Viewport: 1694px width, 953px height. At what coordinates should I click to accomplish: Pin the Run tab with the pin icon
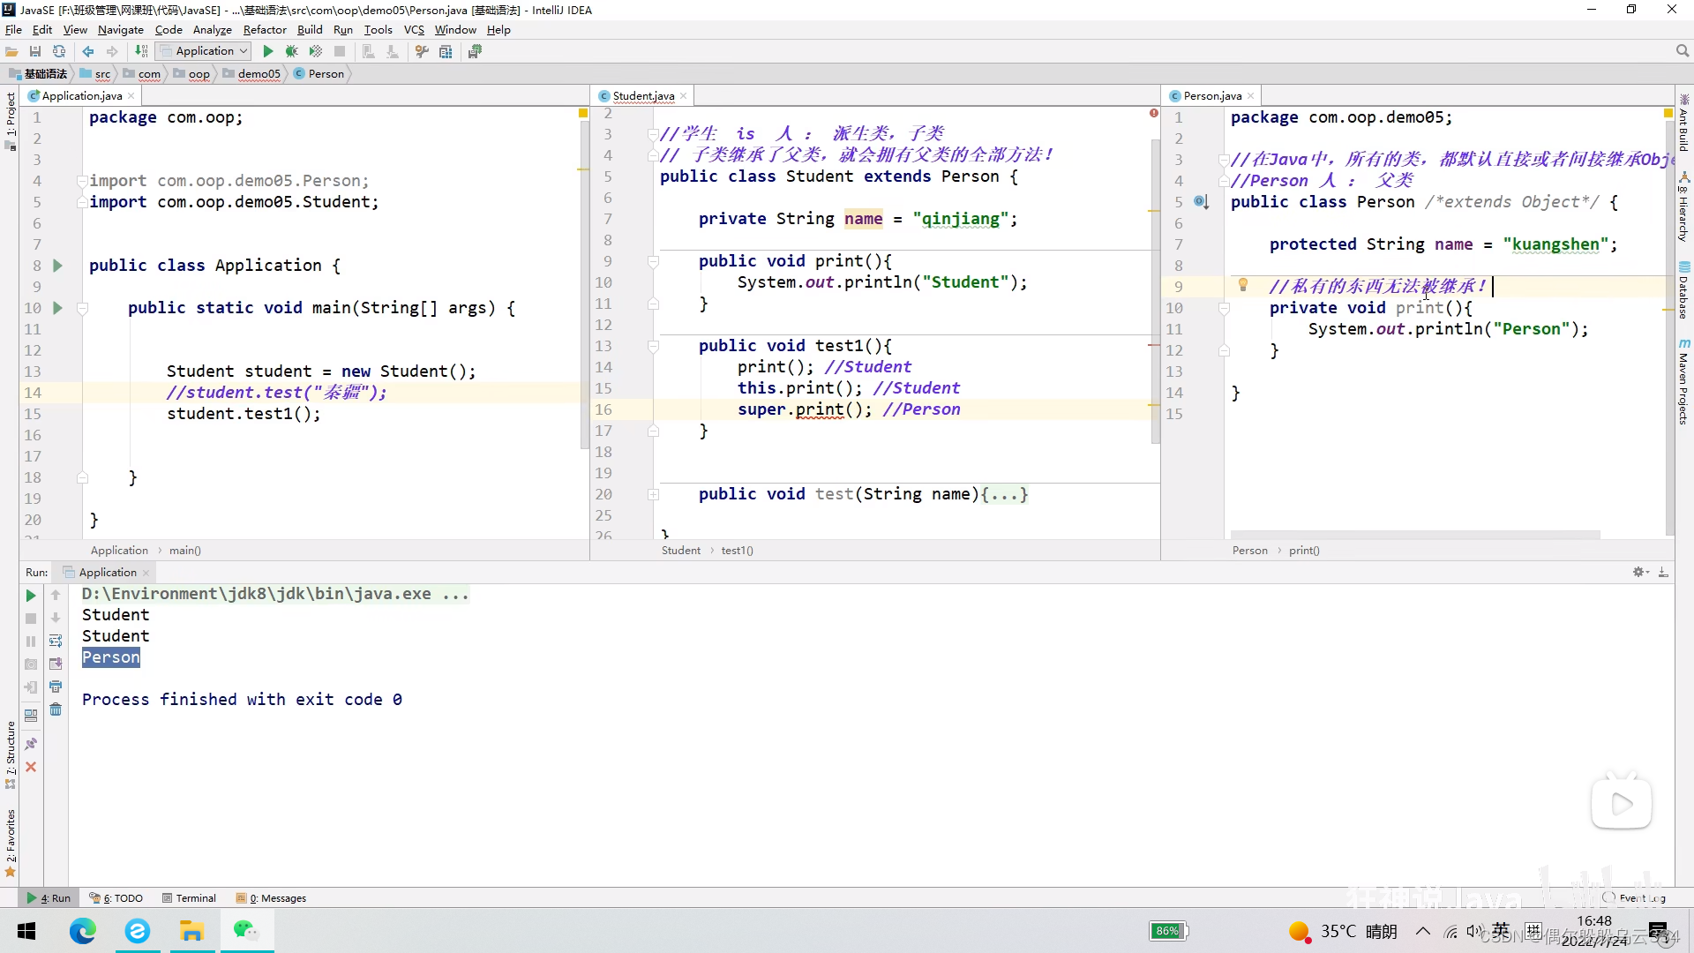pos(31,744)
